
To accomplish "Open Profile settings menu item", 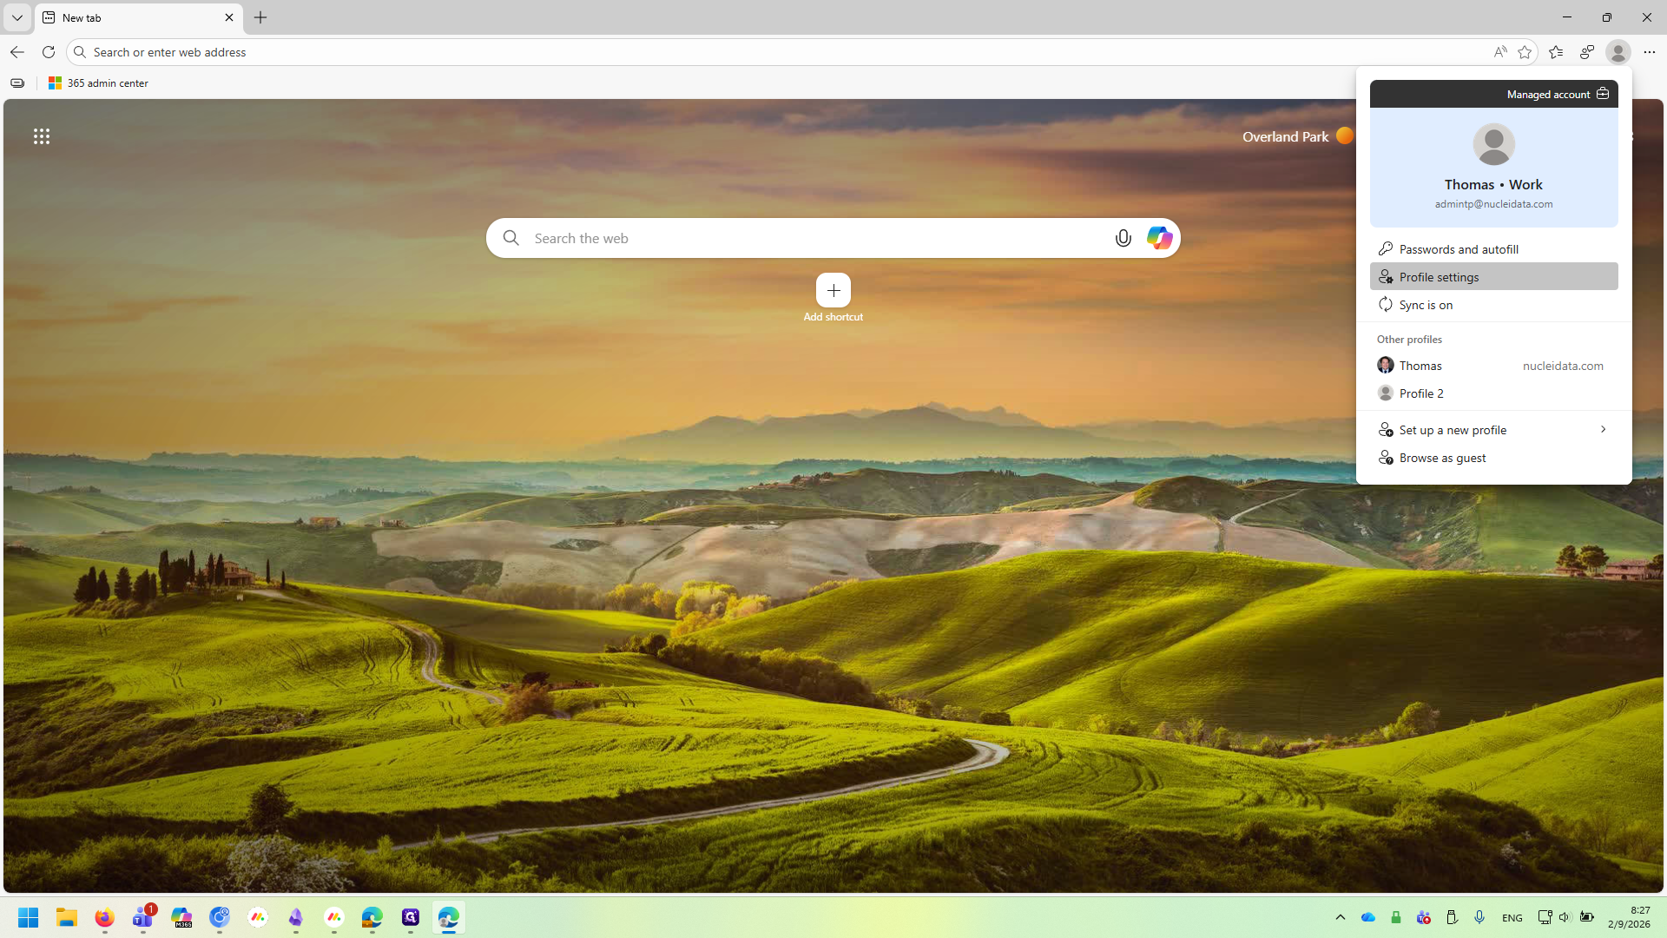I will pyautogui.click(x=1494, y=277).
